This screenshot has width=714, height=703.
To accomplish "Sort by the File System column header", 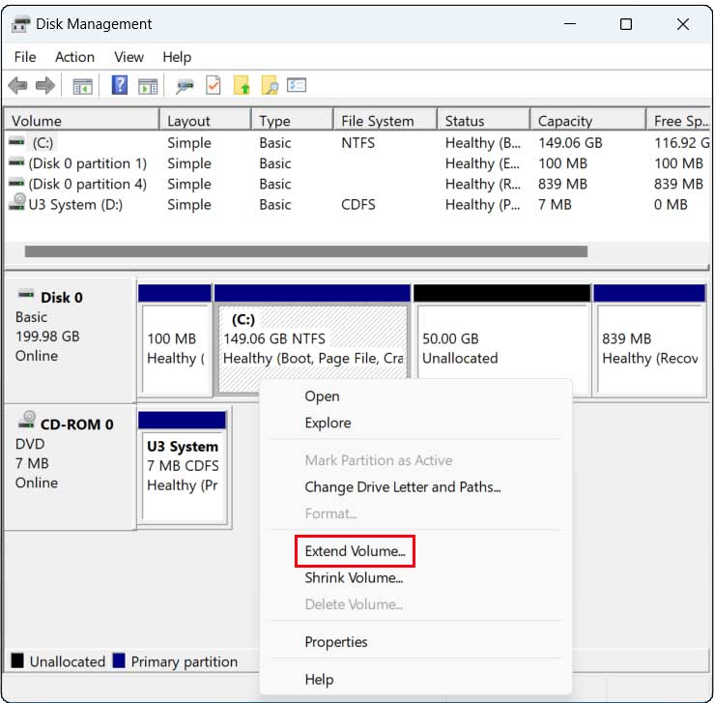I will 386,121.
